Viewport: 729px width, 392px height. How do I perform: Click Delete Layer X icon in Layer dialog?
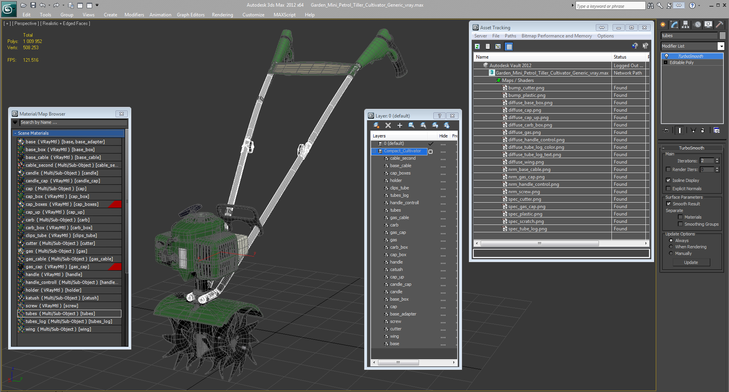click(388, 125)
